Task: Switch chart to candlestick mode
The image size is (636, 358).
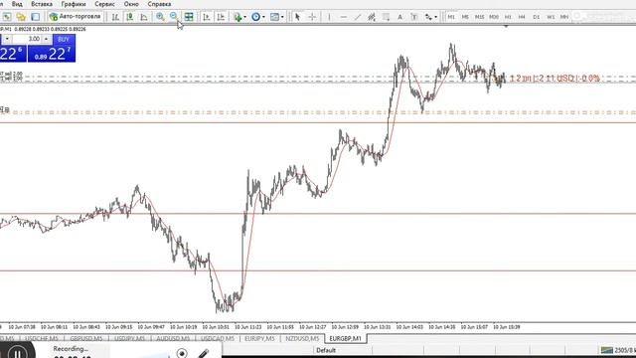Action: coord(130,17)
